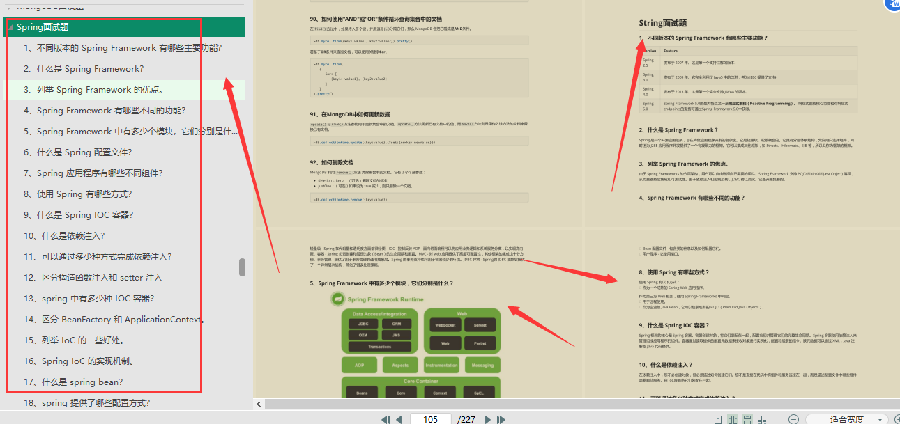The width and height of the screenshot is (900, 424).
Task: Jump to the last page of the document
Action: (501, 419)
